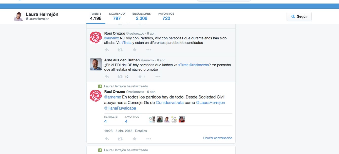Open Laura Herrejón's header profile picture
Image resolution: width=339 pixels, height=154 pixels.
18,16
